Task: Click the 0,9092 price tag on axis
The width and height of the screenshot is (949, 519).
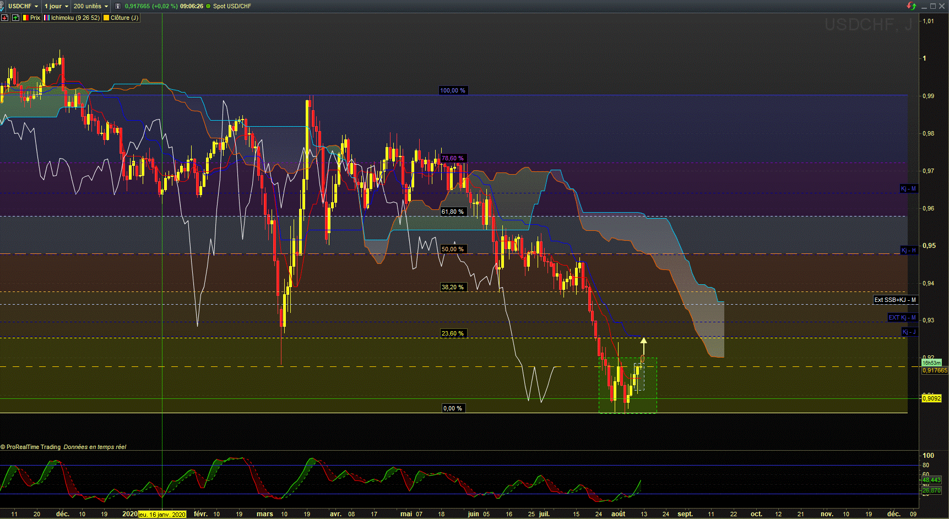Action: (931, 398)
